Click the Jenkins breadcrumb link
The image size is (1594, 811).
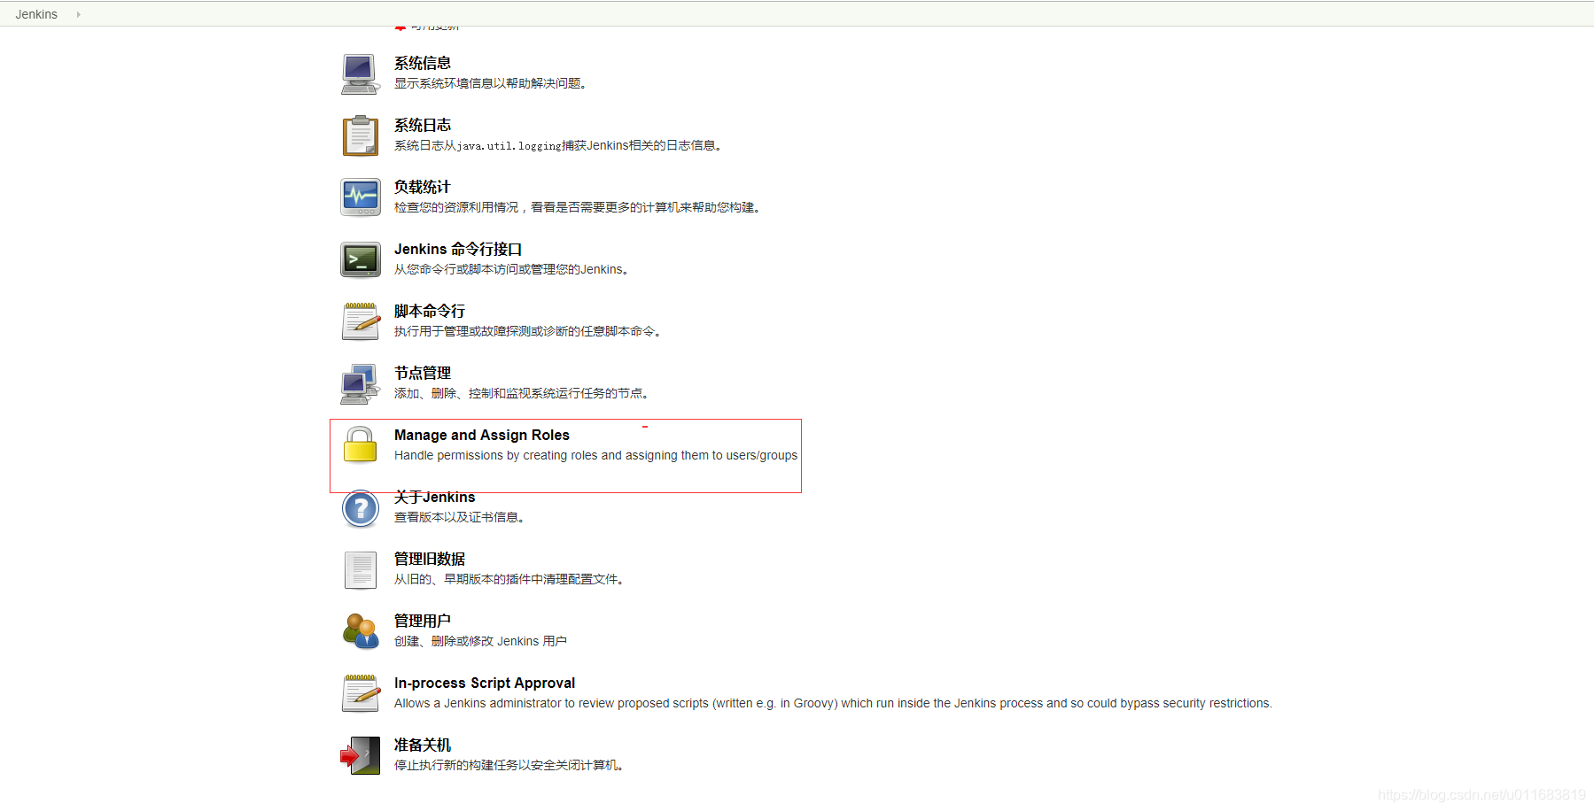tap(36, 14)
